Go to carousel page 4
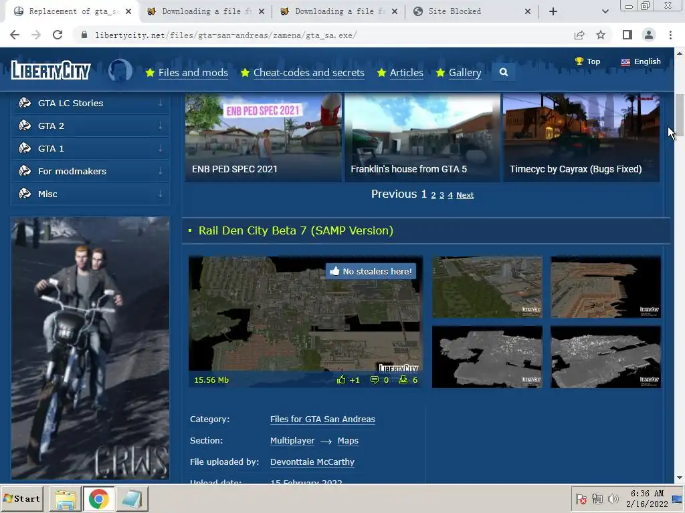This screenshot has height=513, width=685. [450, 196]
